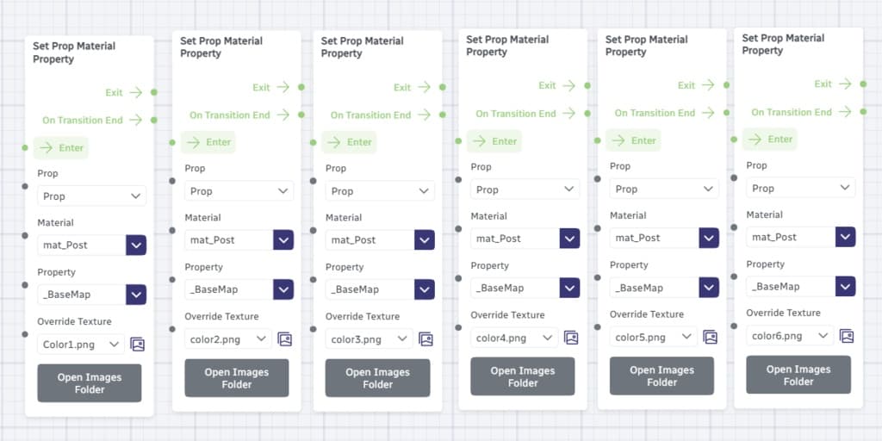Click Enter input port dot on color5.png node
The width and height of the screenshot is (882, 441).
point(598,140)
